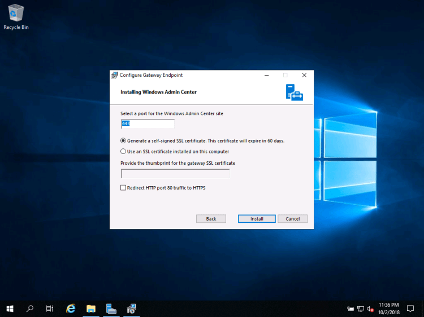Select the installer icon on the taskbar

pyautogui.click(x=132, y=309)
